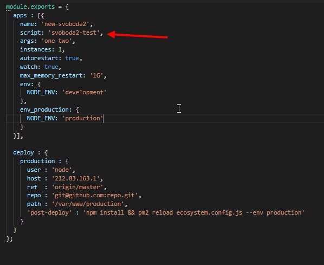Image resolution: width=324 pixels, height=265 pixels.
Task: Click NODE_ENV key in the env block
Action: [41, 93]
